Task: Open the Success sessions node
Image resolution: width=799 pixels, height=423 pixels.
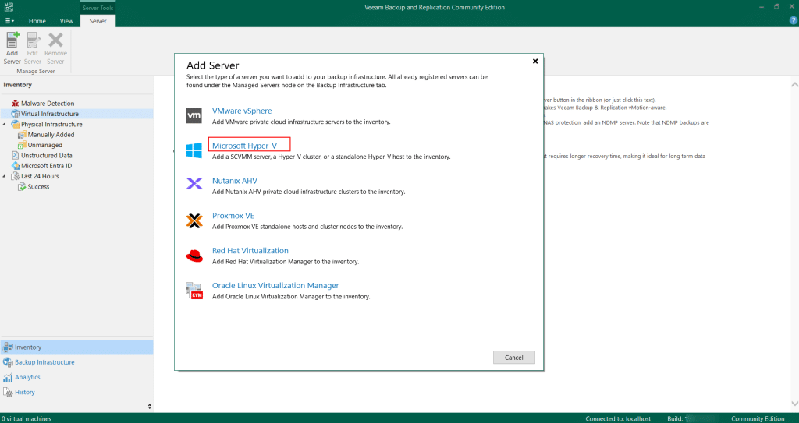Action: (x=38, y=187)
